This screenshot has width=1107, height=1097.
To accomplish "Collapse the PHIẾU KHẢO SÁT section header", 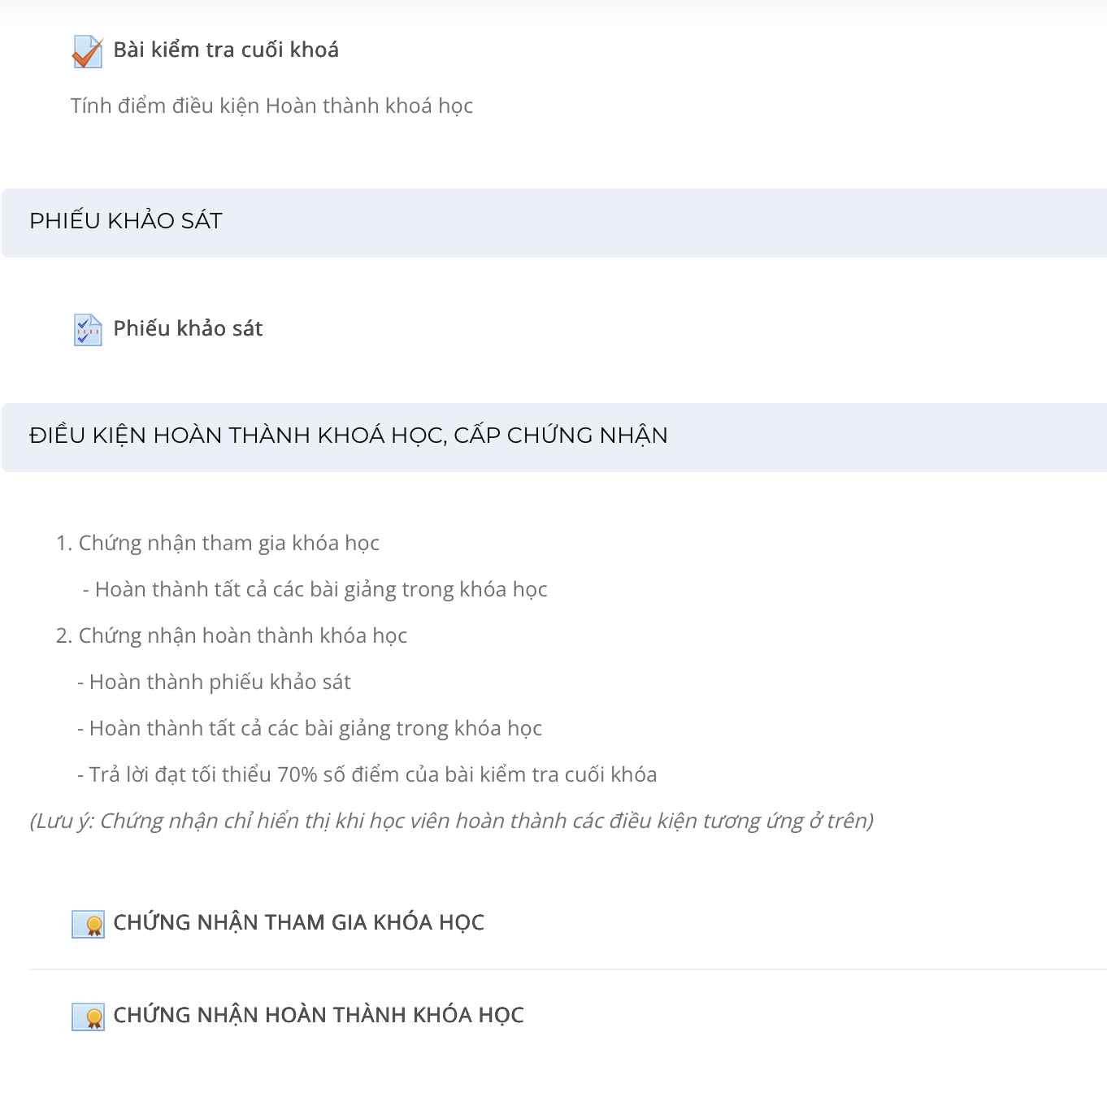I will point(553,223).
